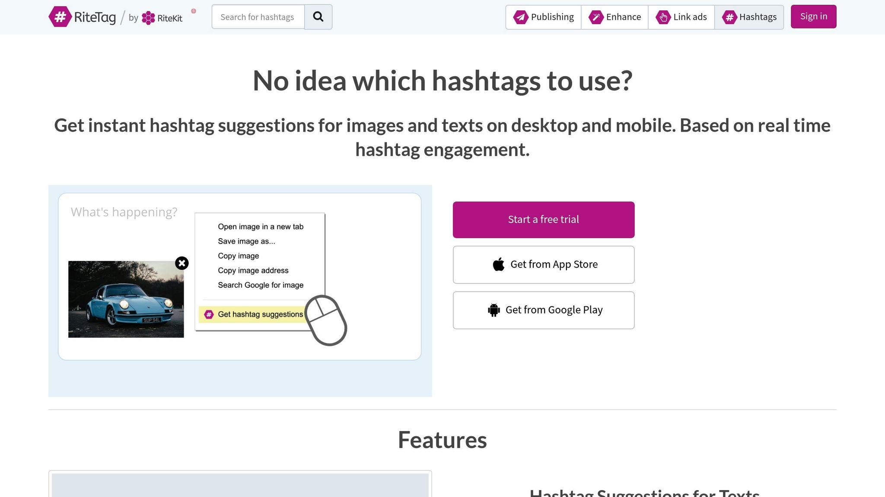This screenshot has width=885, height=497.
Task: Remove the car image with X button
Action: (x=182, y=263)
